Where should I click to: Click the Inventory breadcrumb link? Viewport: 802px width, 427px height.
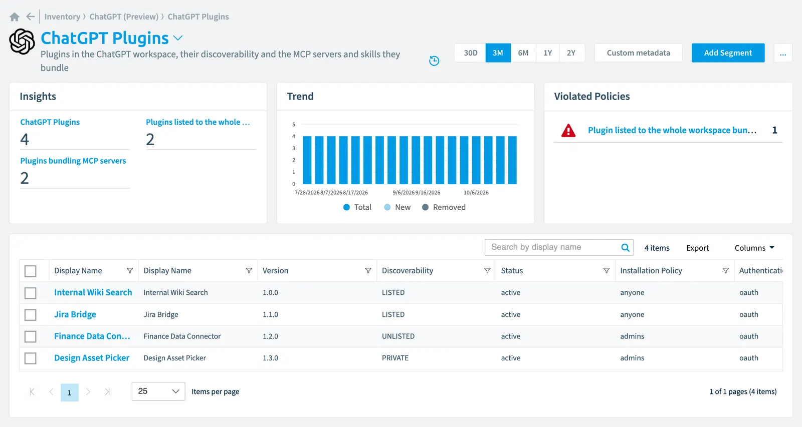[x=62, y=17]
